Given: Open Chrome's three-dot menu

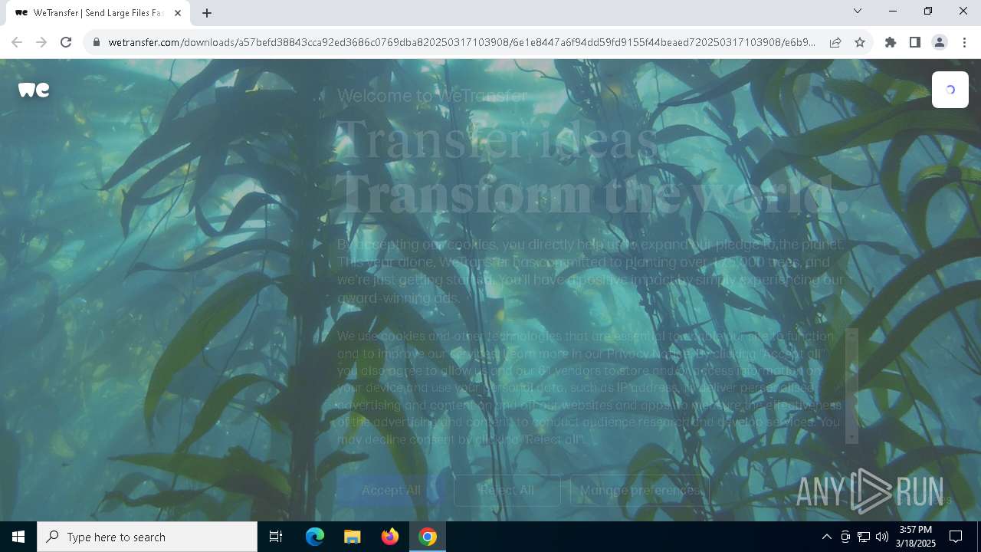Looking at the screenshot, I should click(964, 42).
